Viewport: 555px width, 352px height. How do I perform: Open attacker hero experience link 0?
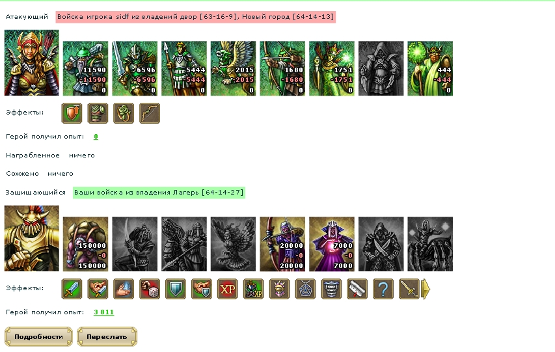tap(96, 137)
